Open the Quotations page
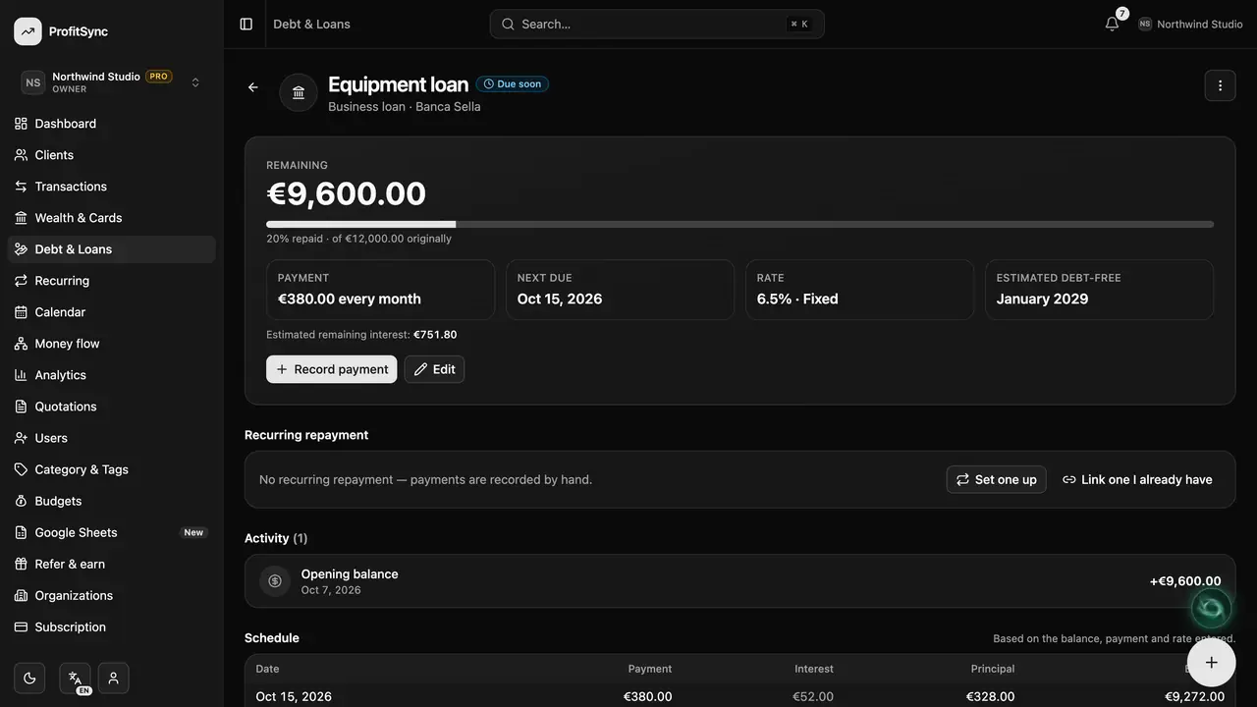 112,407
